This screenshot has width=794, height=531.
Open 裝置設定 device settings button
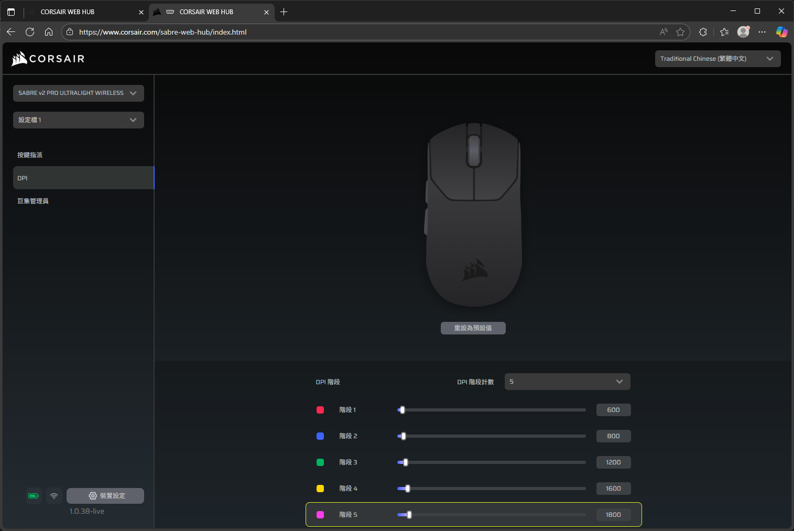[x=105, y=496]
